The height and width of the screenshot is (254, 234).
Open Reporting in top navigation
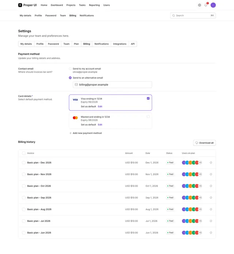(x=94, y=5)
